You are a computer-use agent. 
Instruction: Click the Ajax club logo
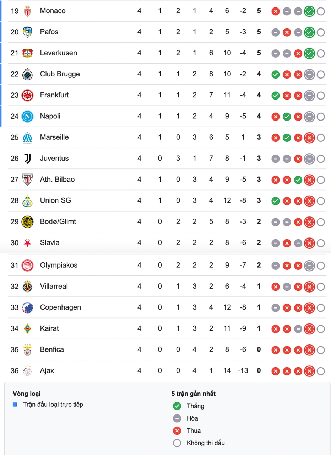[27, 371]
